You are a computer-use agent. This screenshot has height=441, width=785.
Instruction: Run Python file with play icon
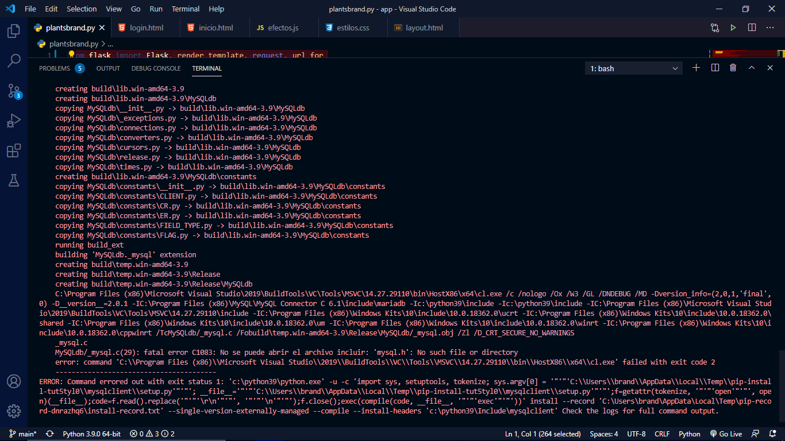tap(733, 28)
